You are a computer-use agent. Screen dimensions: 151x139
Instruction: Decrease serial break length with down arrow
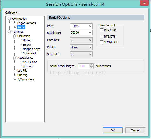92,67
